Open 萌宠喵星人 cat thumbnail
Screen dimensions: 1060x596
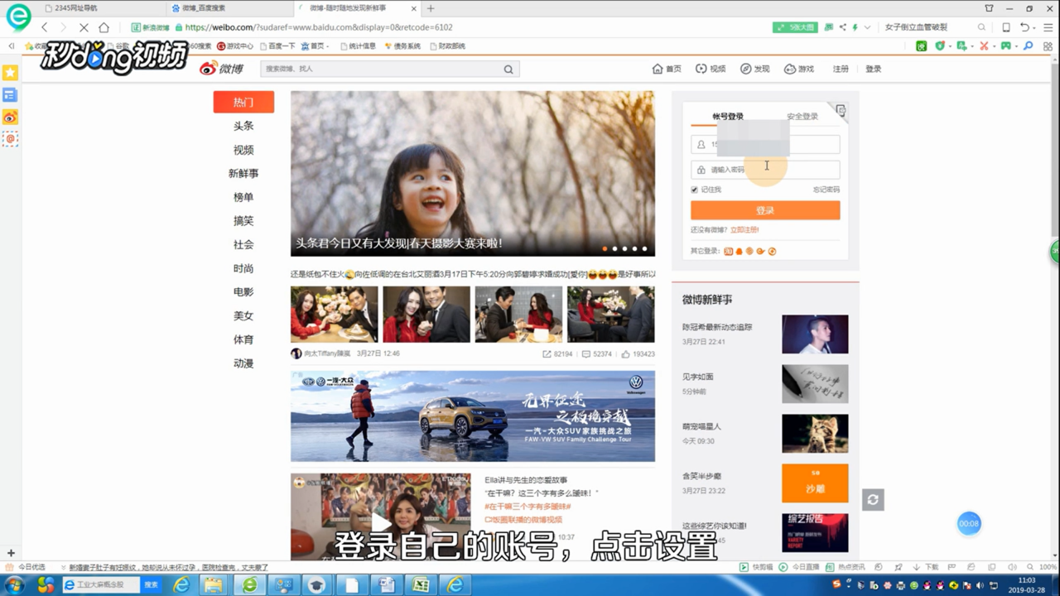pos(815,434)
